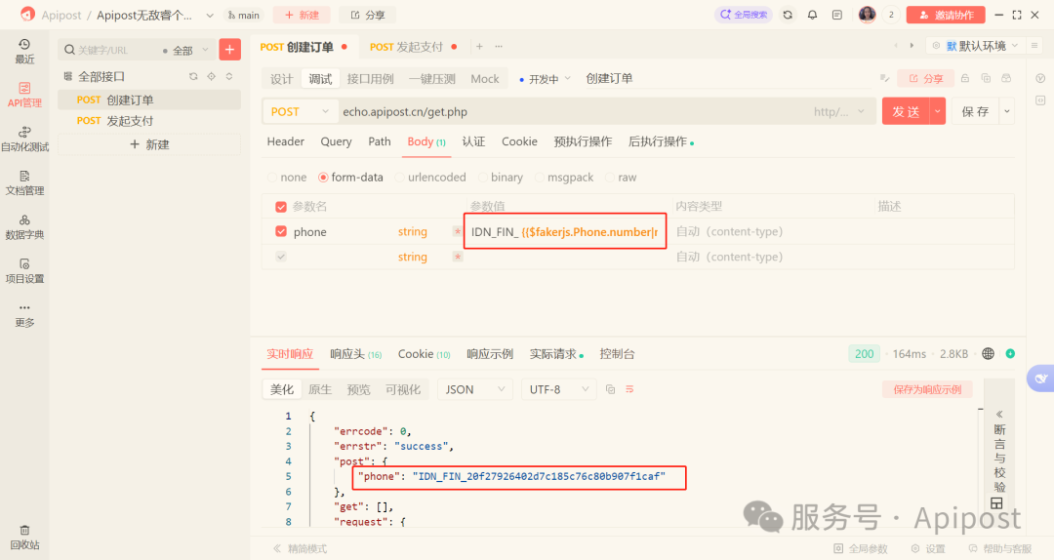
Task: Open the POST method dropdown
Action: 300,111
